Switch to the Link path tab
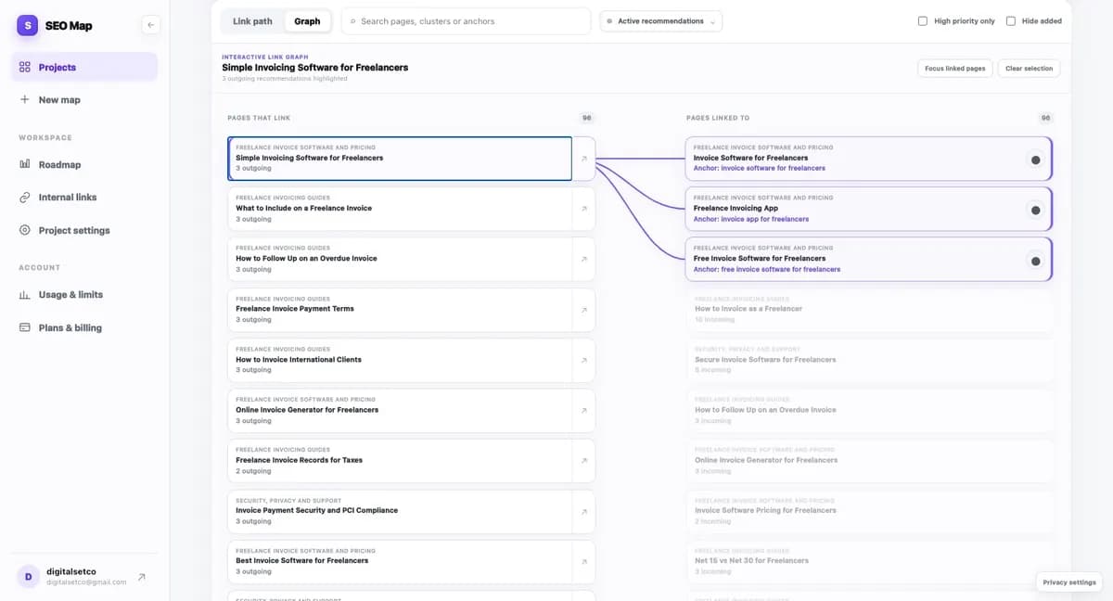Image resolution: width=1113 pixels, height=601 pixels. pyautogui.click(x=252, y=21)
